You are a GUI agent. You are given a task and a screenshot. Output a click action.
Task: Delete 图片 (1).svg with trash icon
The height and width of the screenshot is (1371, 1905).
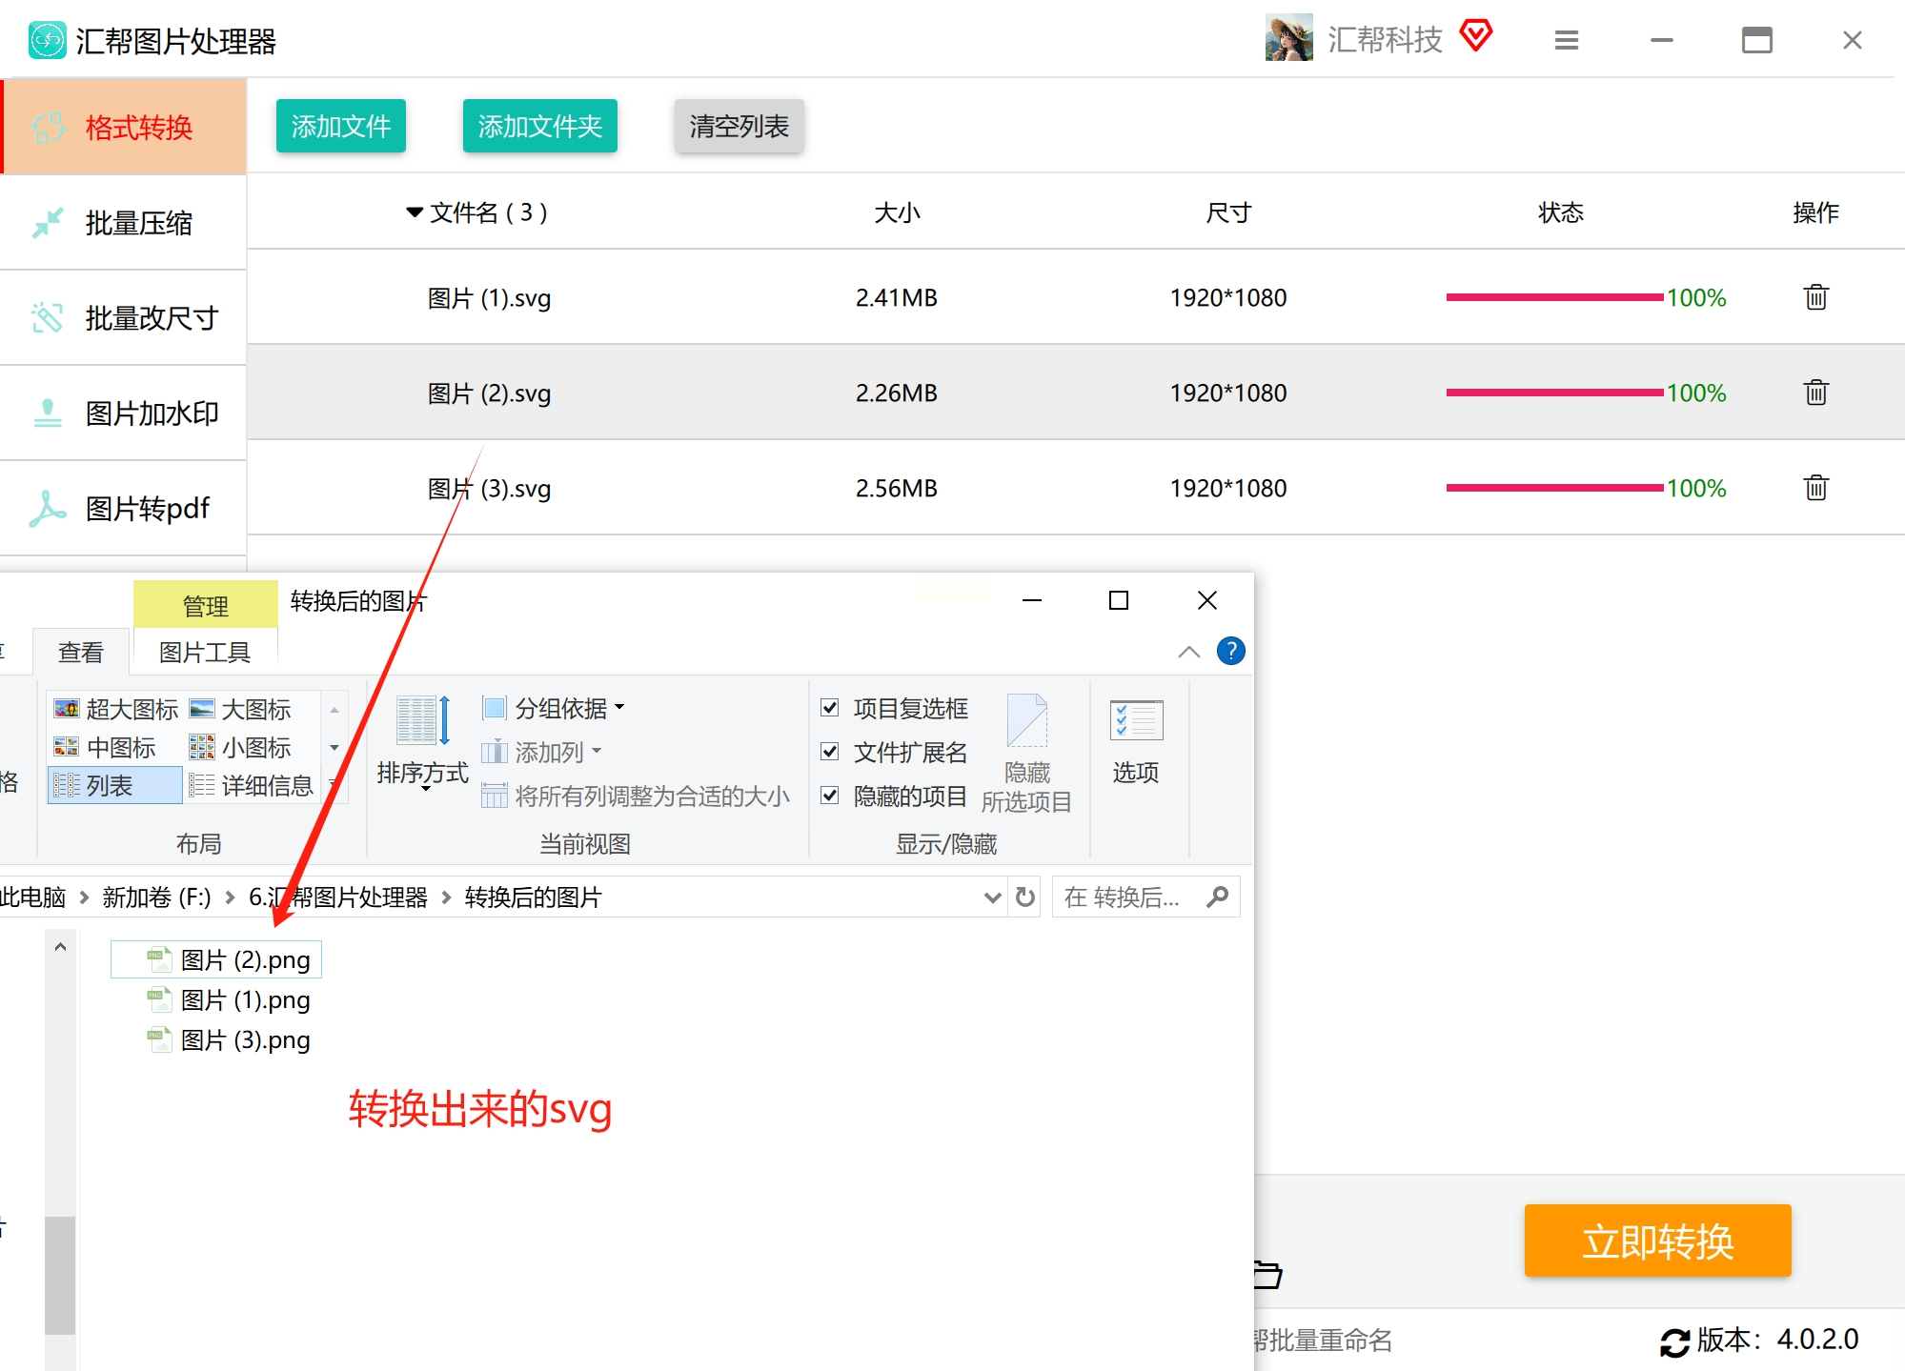1815,297
